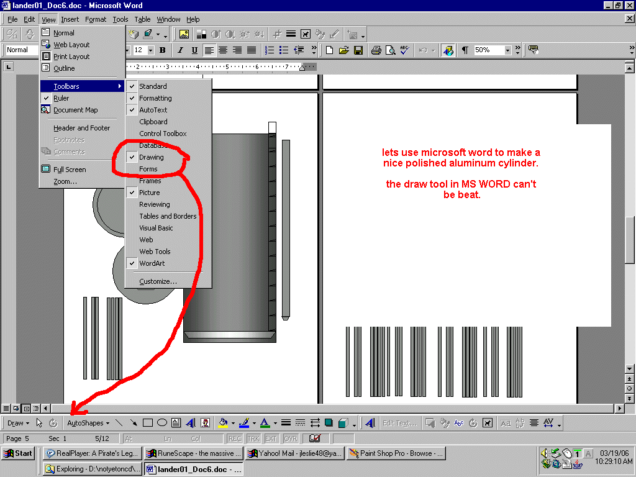
Task: Click the Bullets list icon
Action: pos(284,50)
